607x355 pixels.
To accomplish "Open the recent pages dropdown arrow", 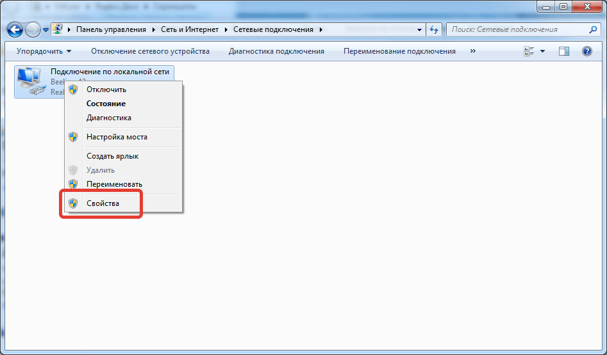I will coord(46,30).
